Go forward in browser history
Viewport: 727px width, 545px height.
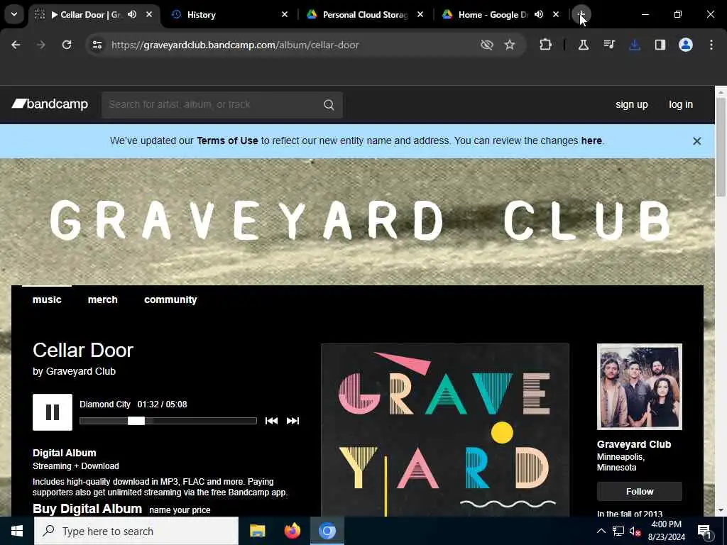(x=40, y=45)
